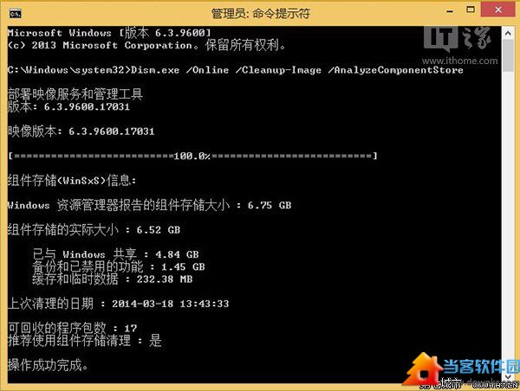Open the command prompt system menu icon

coord(16,14)
